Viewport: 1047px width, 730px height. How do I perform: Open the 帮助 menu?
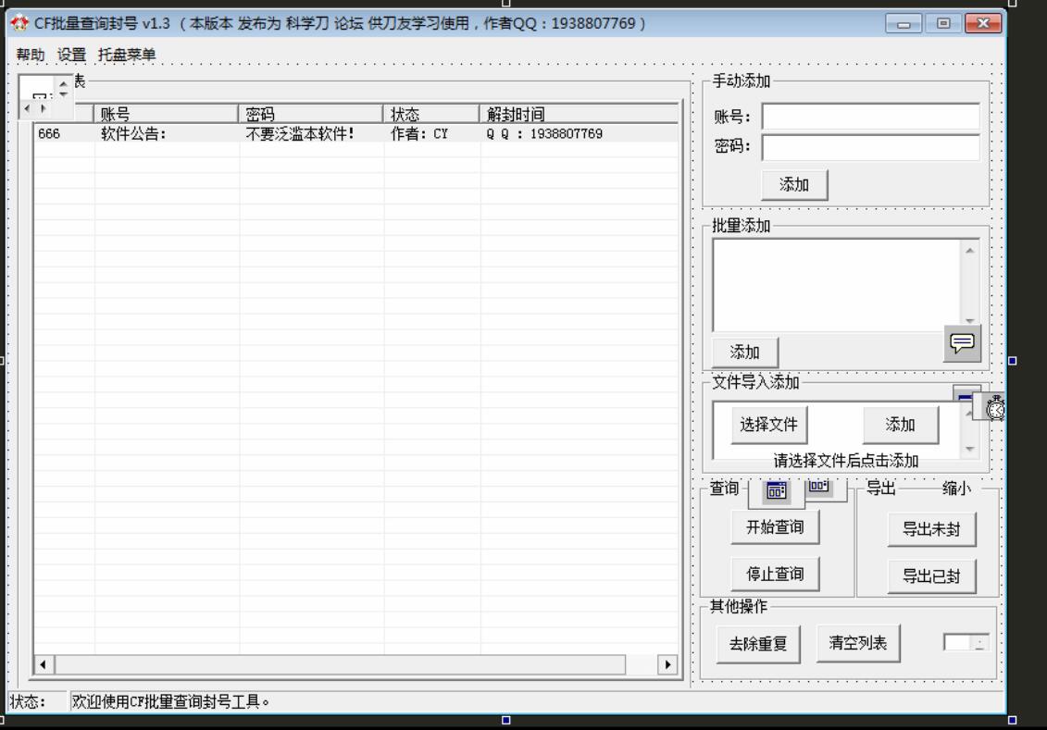click(x=30, y=55)
